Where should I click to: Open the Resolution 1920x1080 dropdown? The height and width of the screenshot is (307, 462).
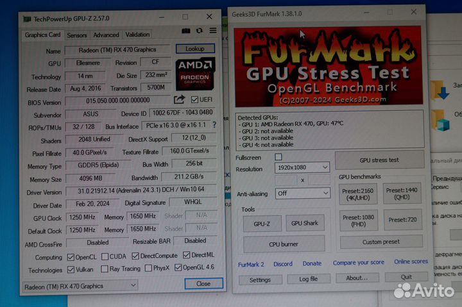[x=302, y=167]
